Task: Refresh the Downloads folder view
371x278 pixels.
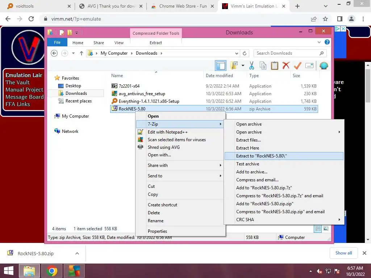Action: [245, 54]
